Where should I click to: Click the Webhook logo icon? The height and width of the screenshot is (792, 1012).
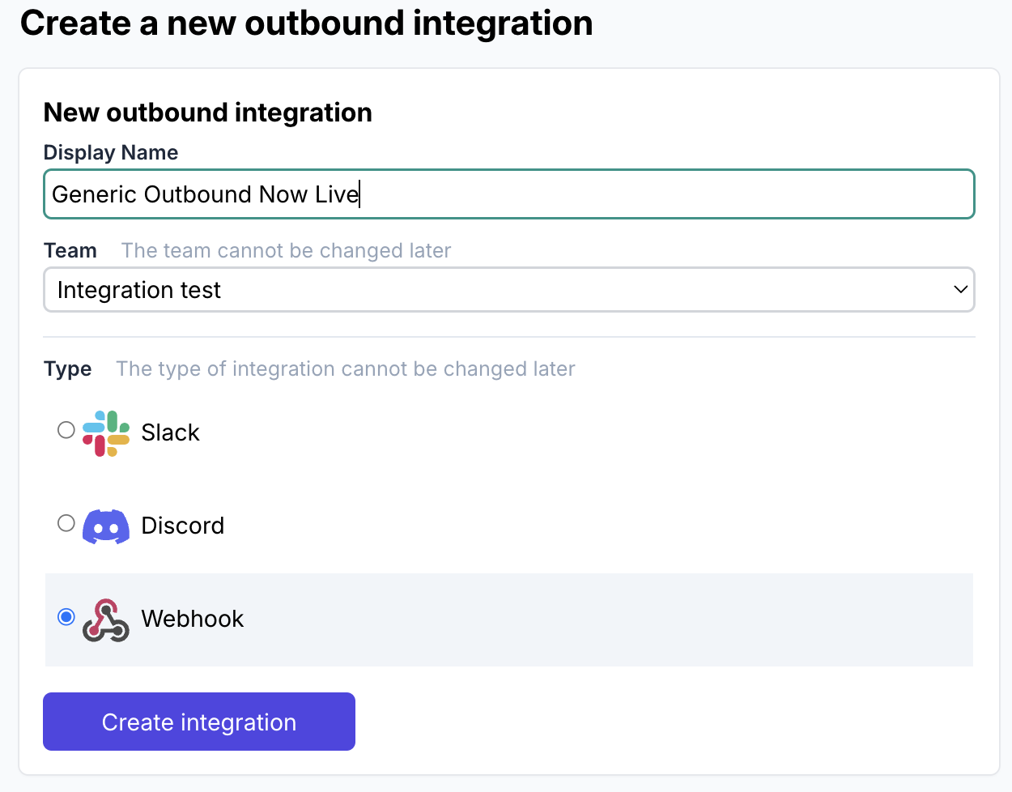click(106, 620)
